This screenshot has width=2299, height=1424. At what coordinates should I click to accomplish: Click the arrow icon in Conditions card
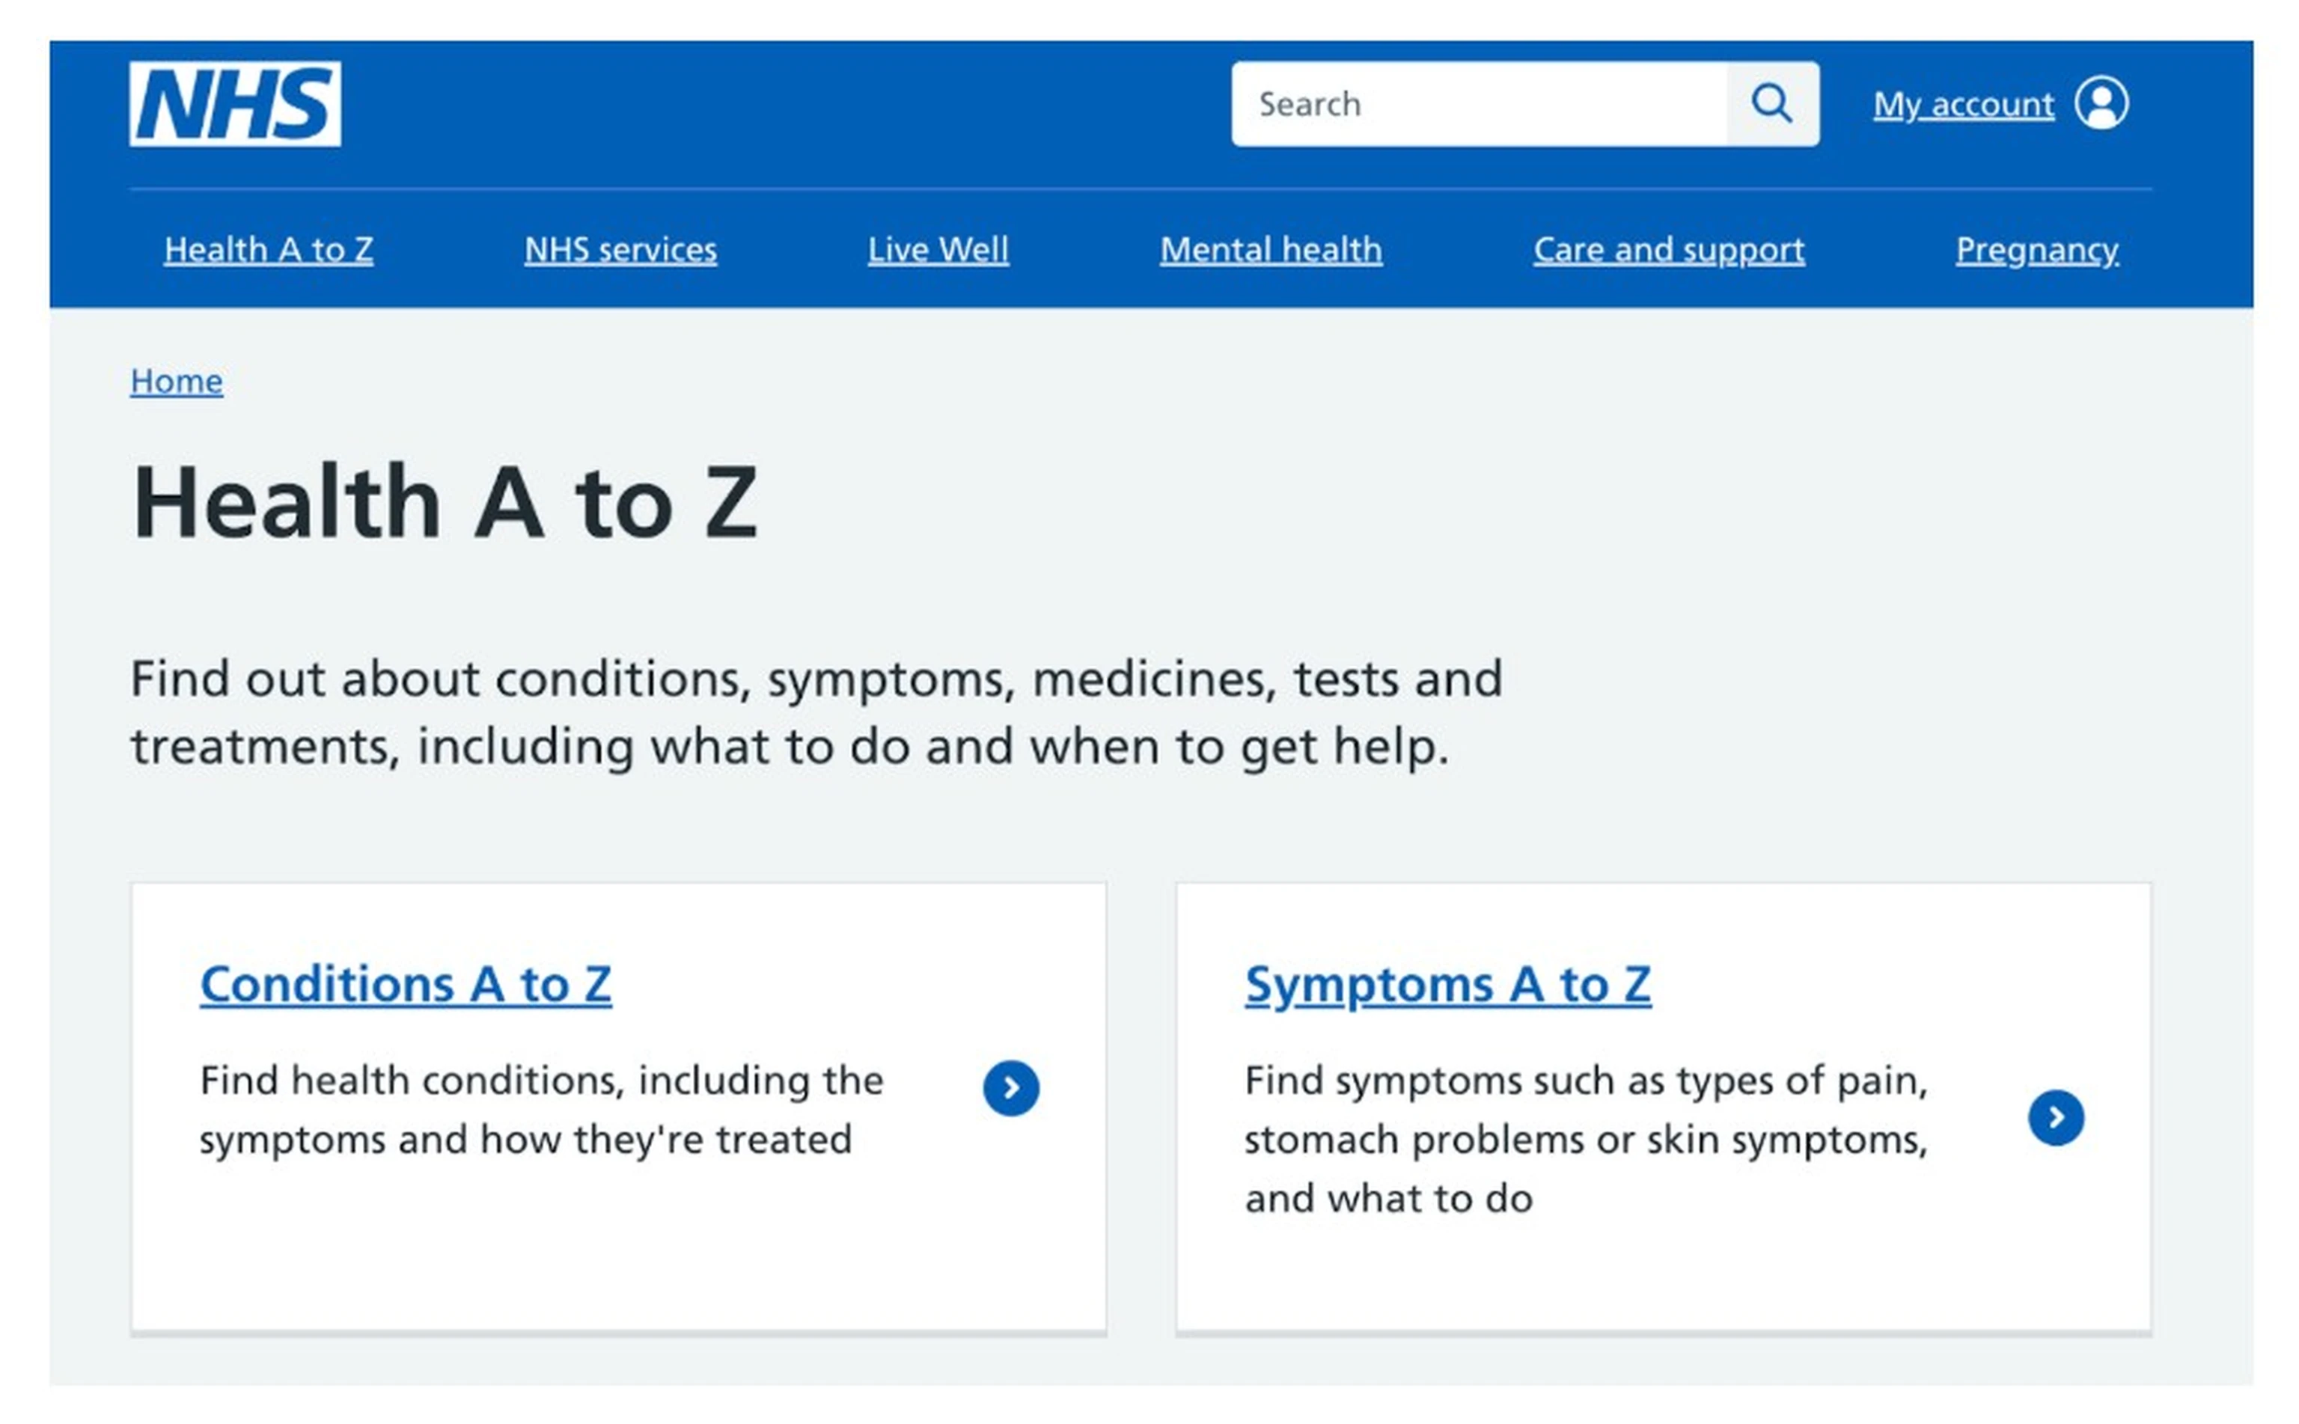coord(1010,1089)
